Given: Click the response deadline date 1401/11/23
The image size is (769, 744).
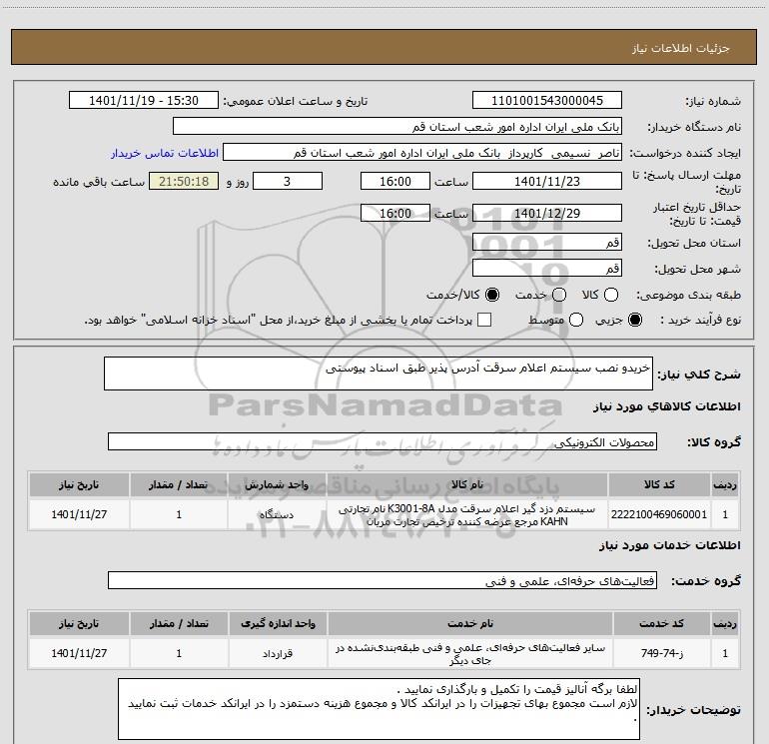Looking at the screenshot, I should [x=547, y=181].
